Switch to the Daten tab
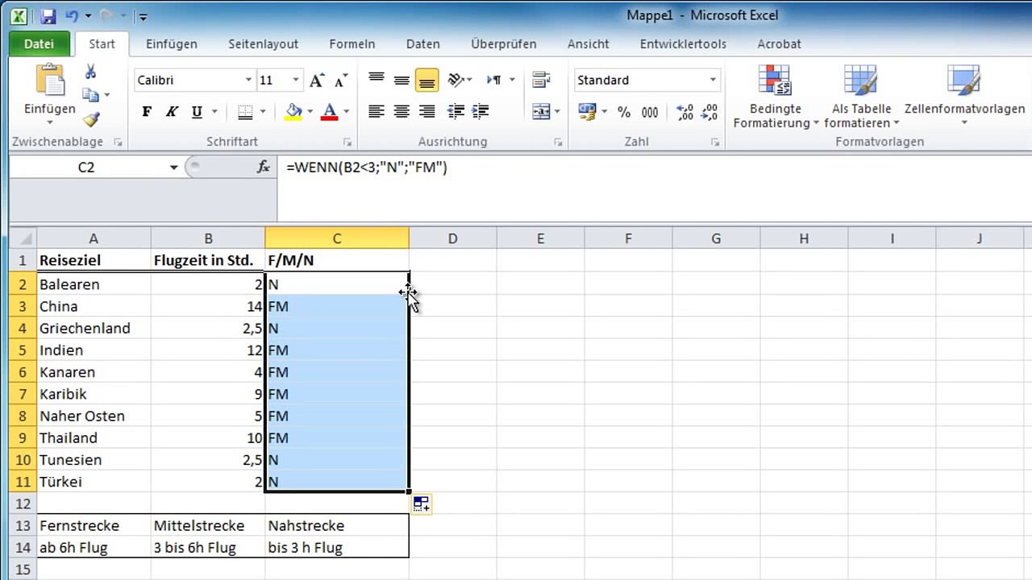This screenshot has width=1032, height=580. [x=422, y=44]
